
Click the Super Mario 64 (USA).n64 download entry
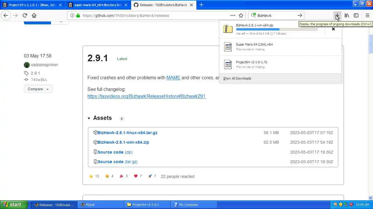coord(281,46)
